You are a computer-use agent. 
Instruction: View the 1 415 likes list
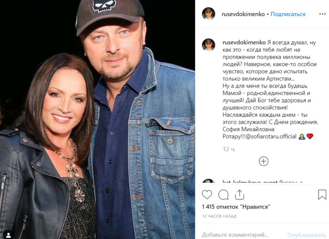coord(236,207)
